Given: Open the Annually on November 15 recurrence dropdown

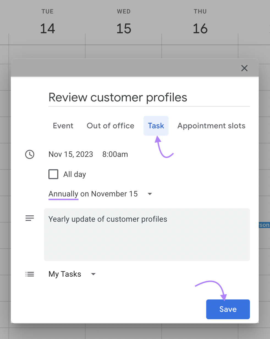Looking at the screenshot, I should (93, 194).
